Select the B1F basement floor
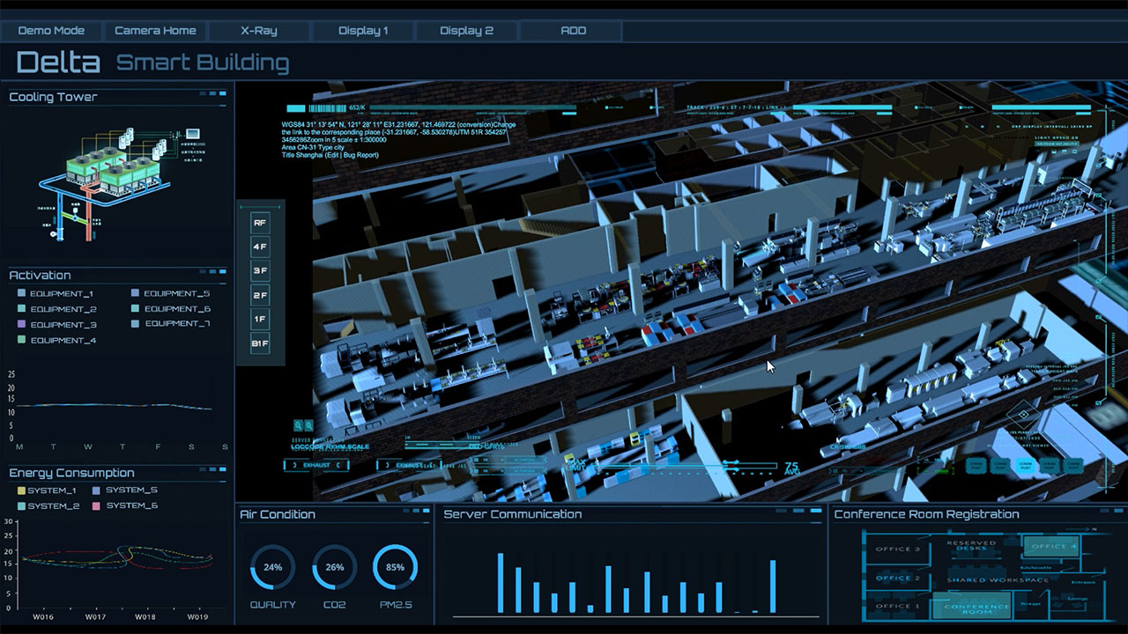1128x634 pixels. pyautogui.click(x=260, y=343)
